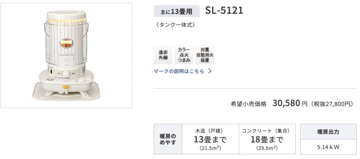Click the 21.5m² area text

tap(210, 148)
